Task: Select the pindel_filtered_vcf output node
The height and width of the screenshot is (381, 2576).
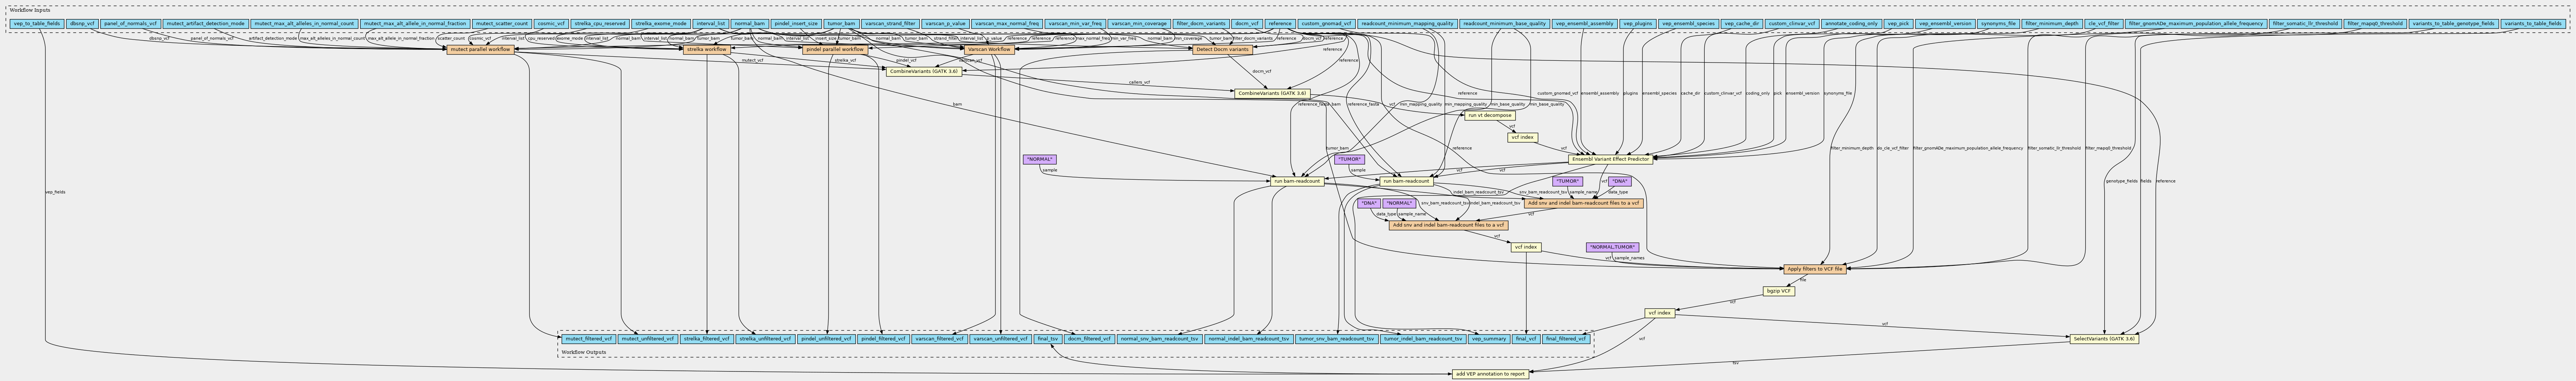Action: [883, 339]
